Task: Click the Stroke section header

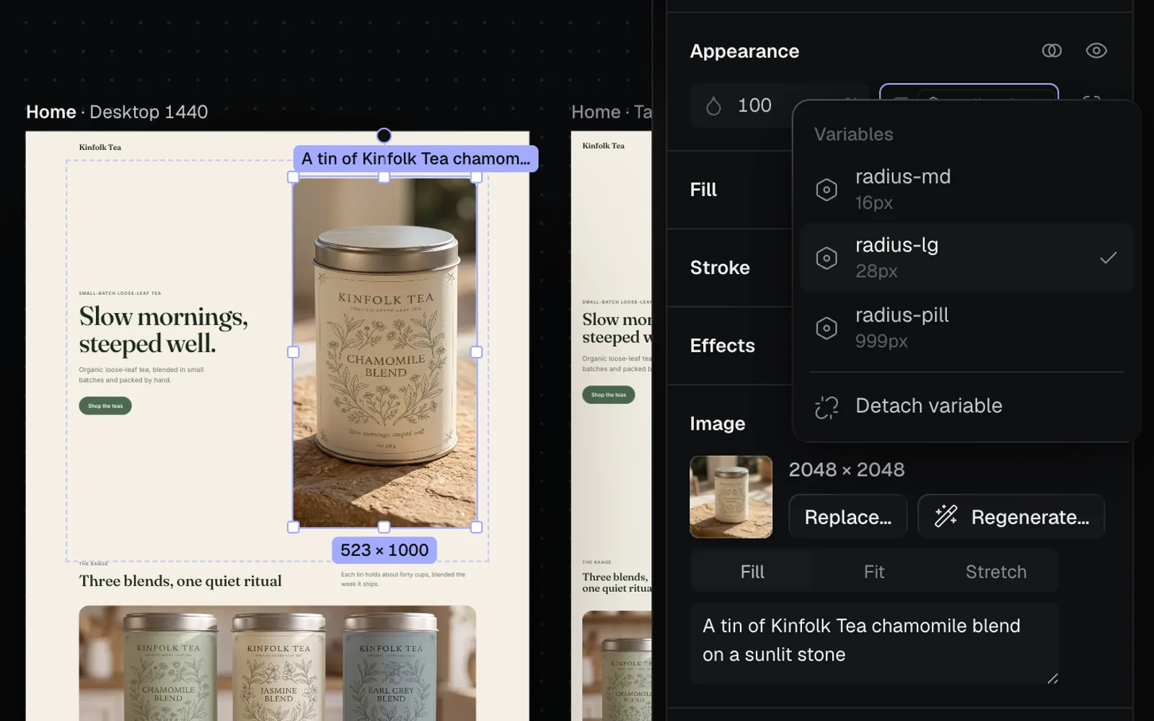Action: click(x=720, y=267)
